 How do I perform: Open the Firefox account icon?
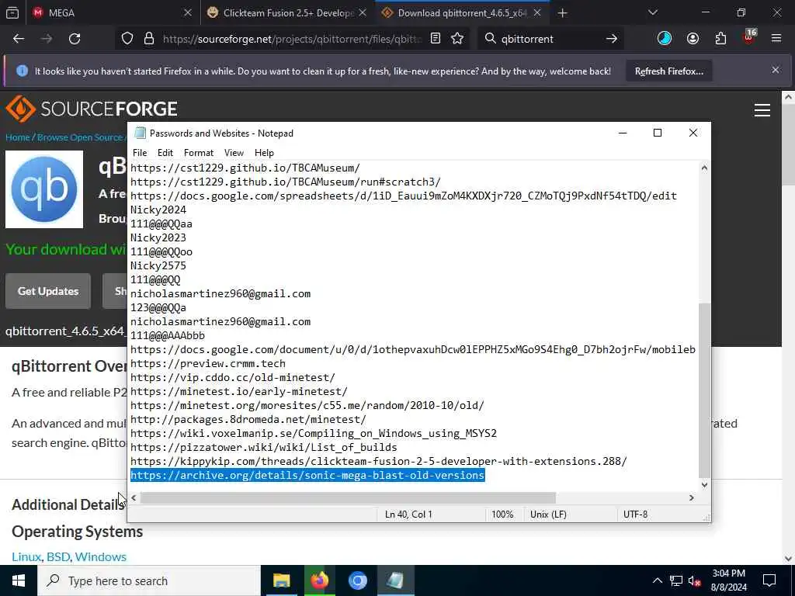coord(693,39)
